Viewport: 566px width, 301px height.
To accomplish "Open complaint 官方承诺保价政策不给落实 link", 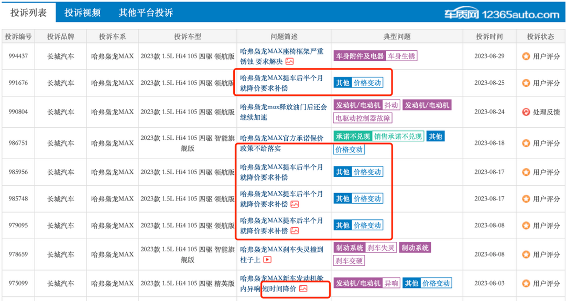I will coord(281,143).
